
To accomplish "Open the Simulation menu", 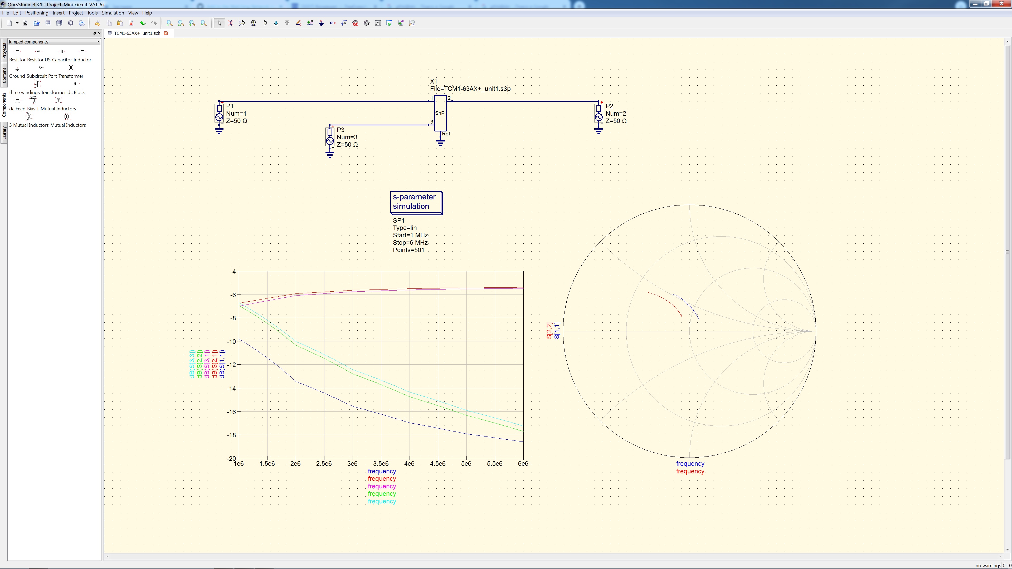I will [x=113, y=13].
